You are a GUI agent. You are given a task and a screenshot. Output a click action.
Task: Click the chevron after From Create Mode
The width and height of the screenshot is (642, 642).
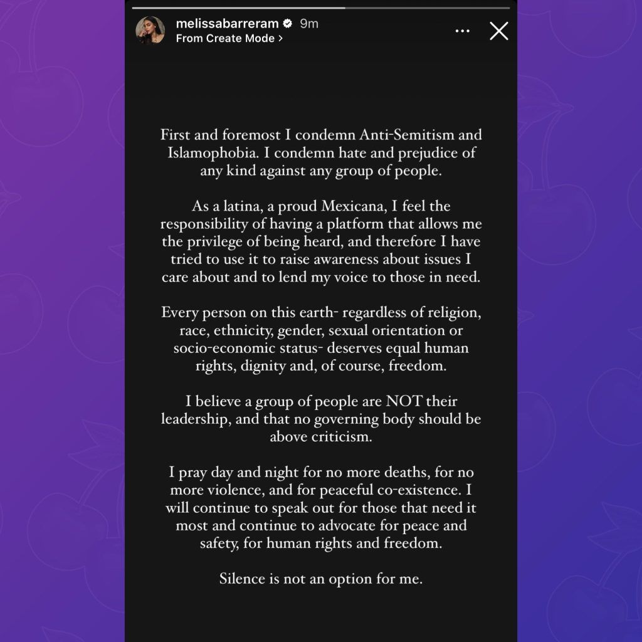tap(280, 38)
